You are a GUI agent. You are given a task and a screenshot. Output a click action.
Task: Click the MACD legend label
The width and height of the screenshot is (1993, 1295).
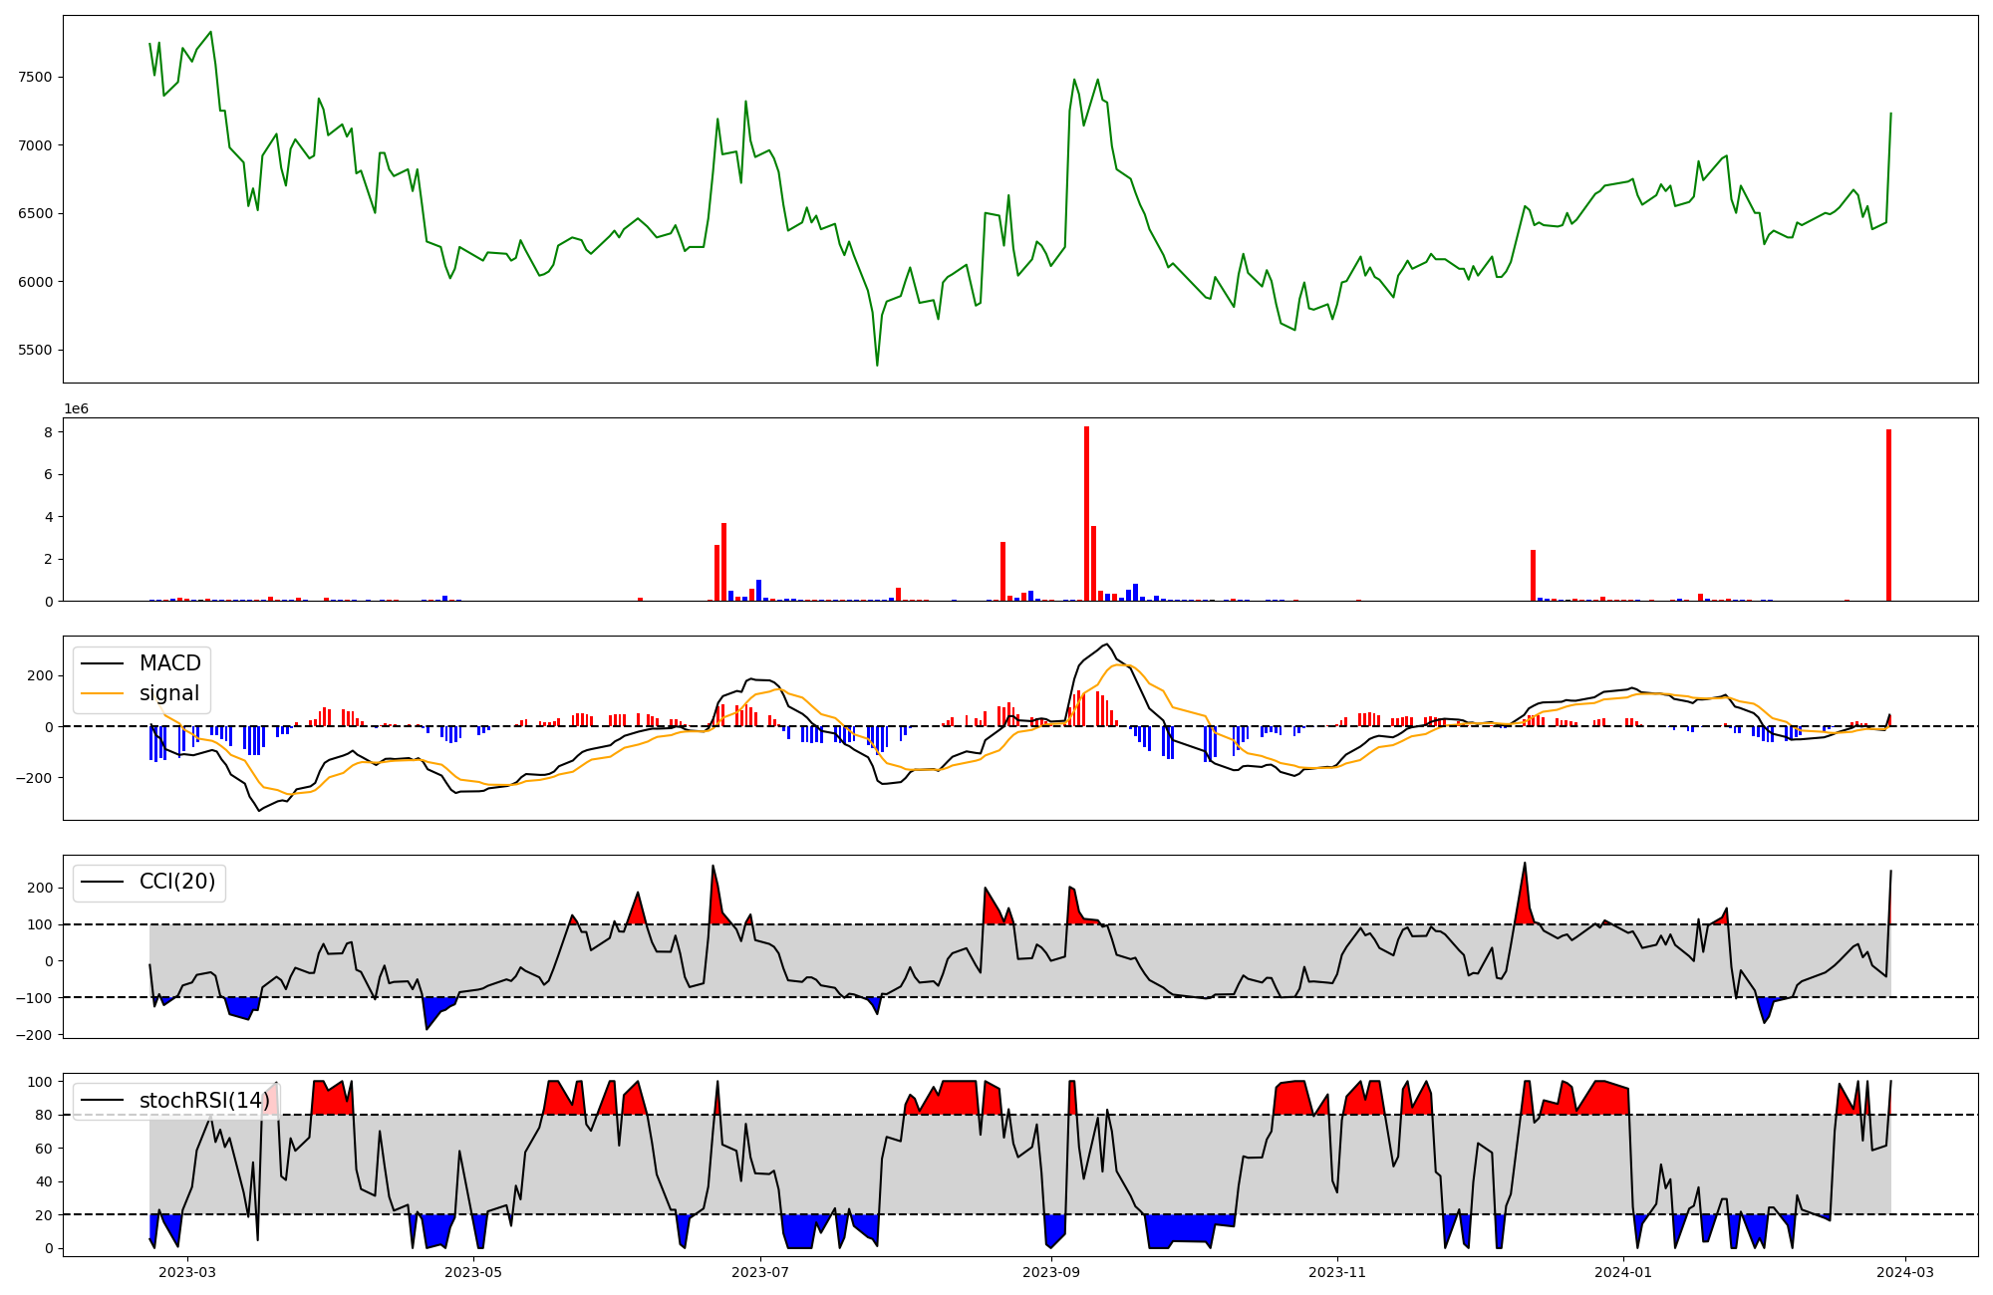point(169,663)
